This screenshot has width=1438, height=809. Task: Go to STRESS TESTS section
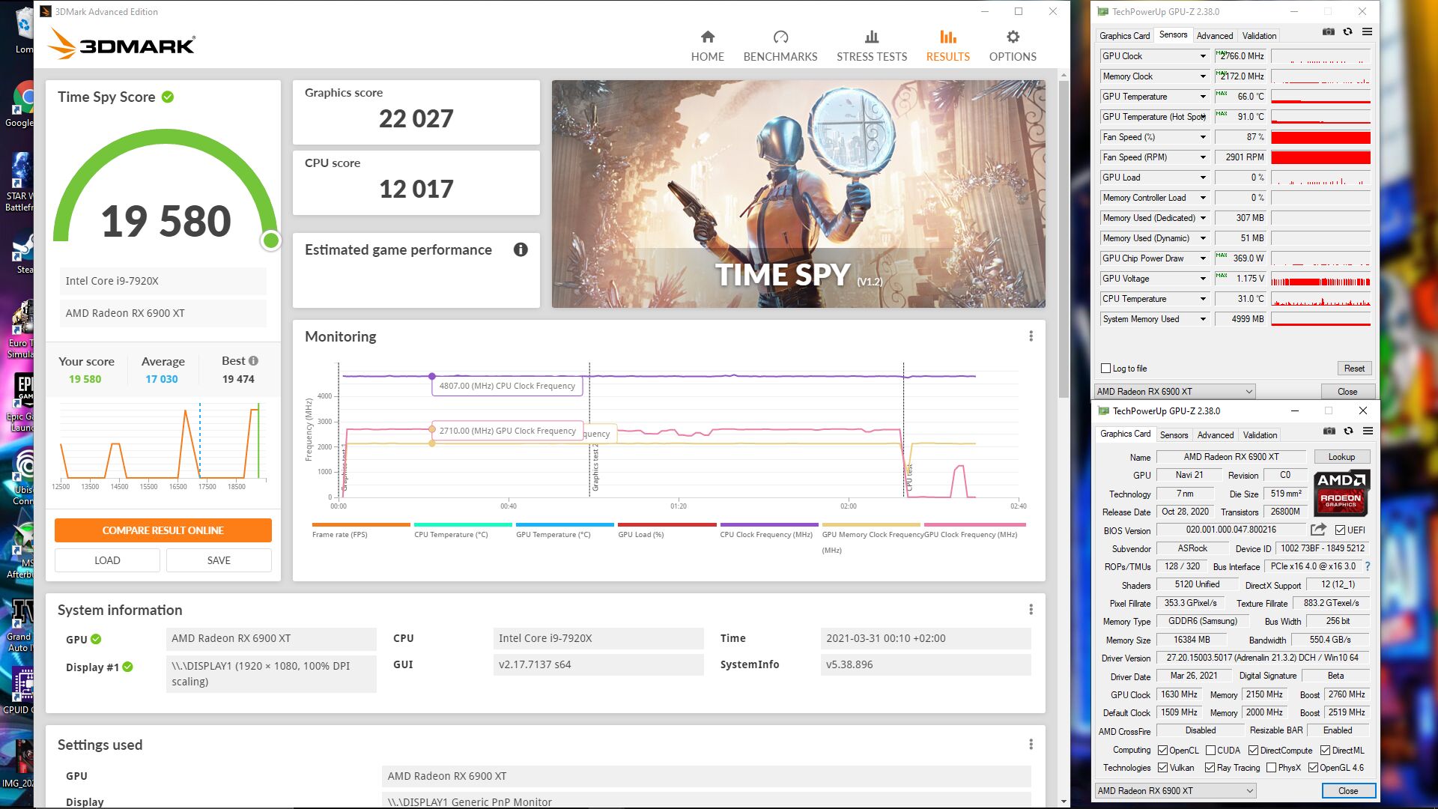[x=872, y=46]
